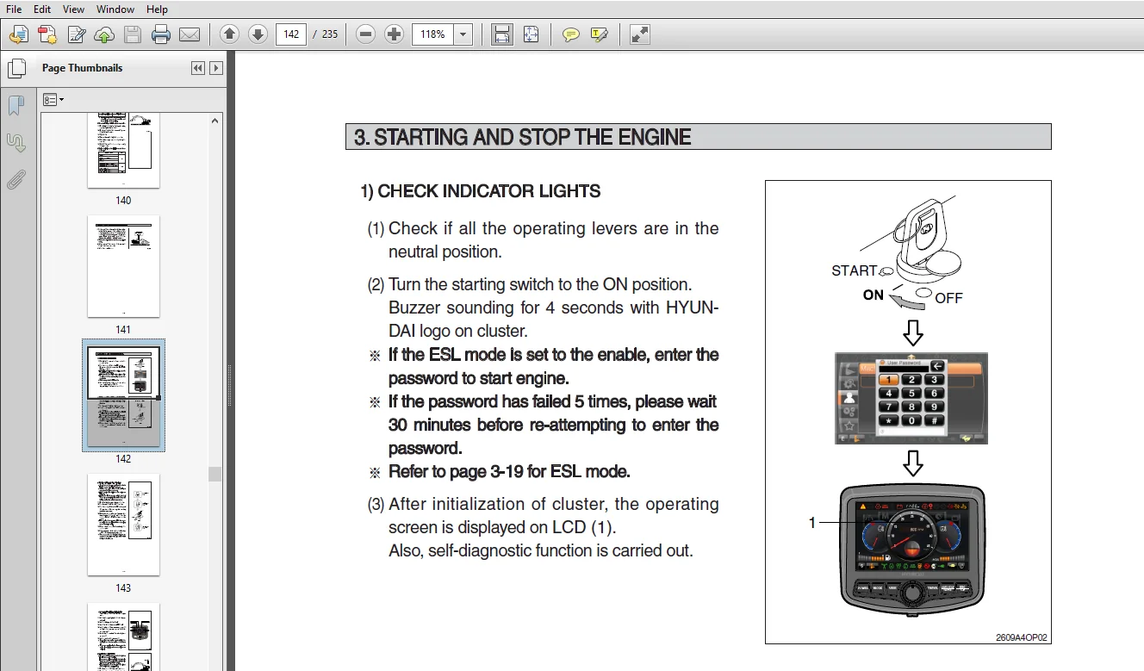Select the Highlight Text tool icon
Viewport: 1144px width, 671px height.
600,34
